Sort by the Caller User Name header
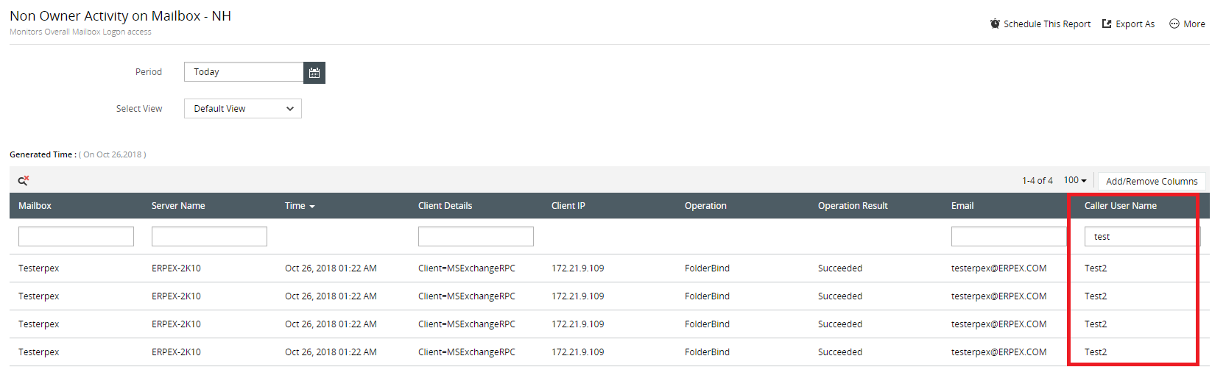The height and width of the screenshot is (367, 1212). pyautogui.click(x=1120, y=206)
